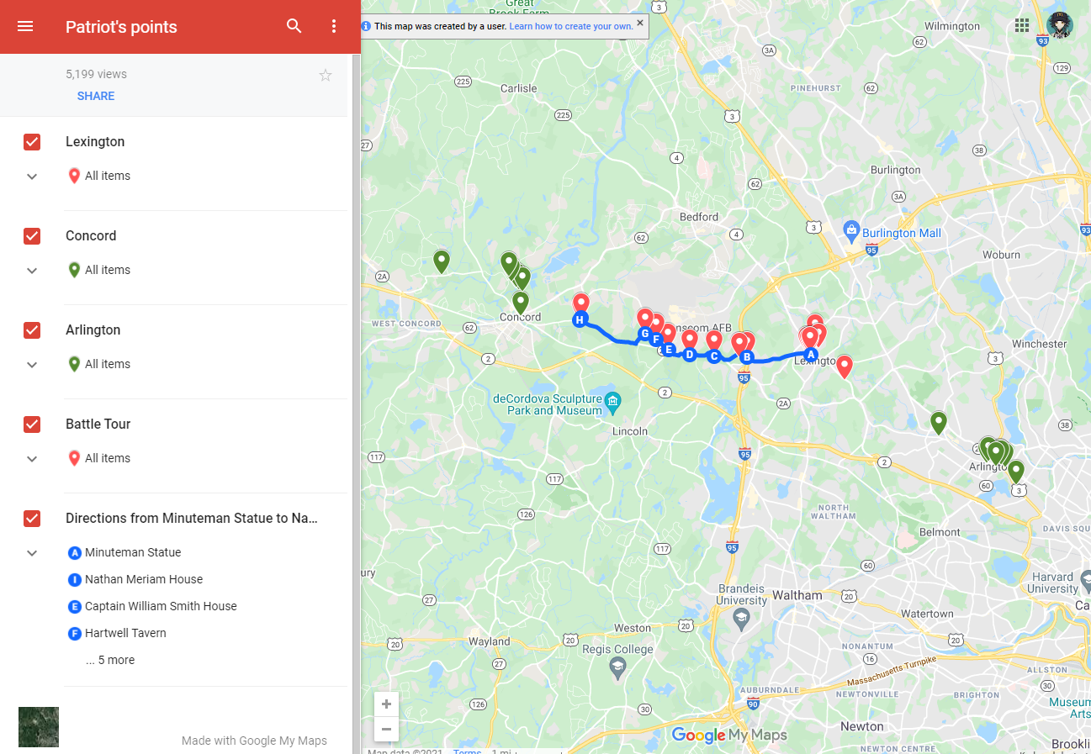
Task: Disable the Battle Tour layer checkbox
Action: 32,424
